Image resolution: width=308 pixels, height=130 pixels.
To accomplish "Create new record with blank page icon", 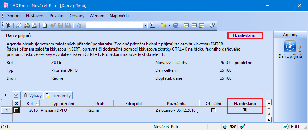I will [x=45, y=26].
